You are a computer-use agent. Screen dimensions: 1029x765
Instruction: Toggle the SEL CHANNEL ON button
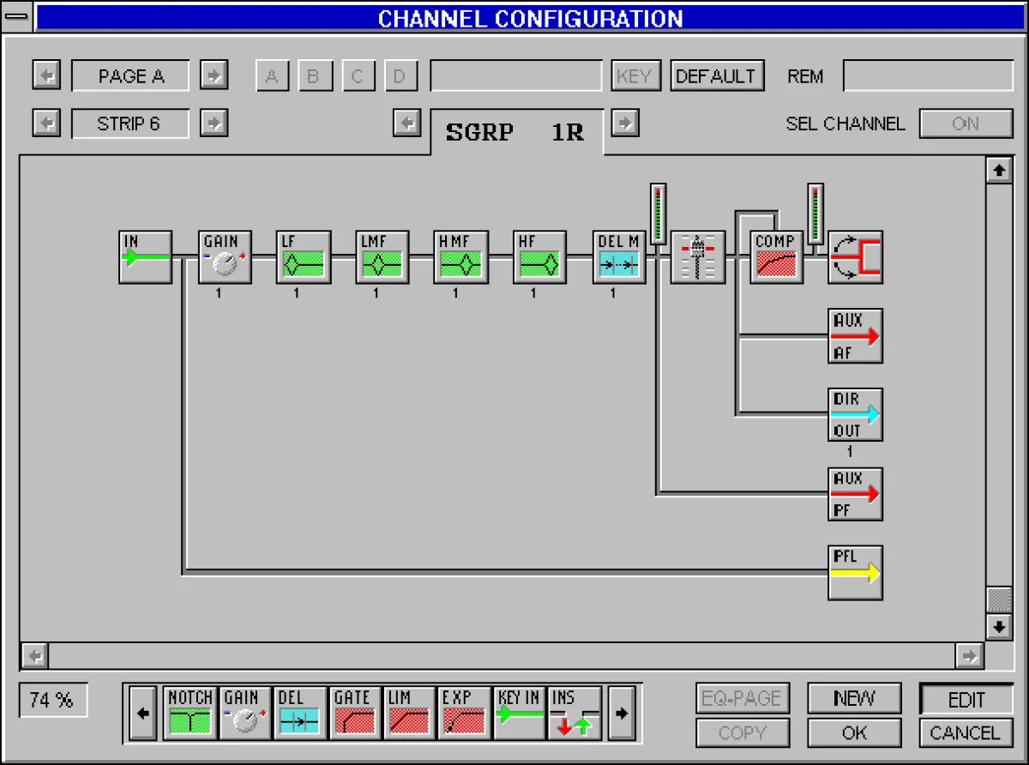tap(966, 123)
